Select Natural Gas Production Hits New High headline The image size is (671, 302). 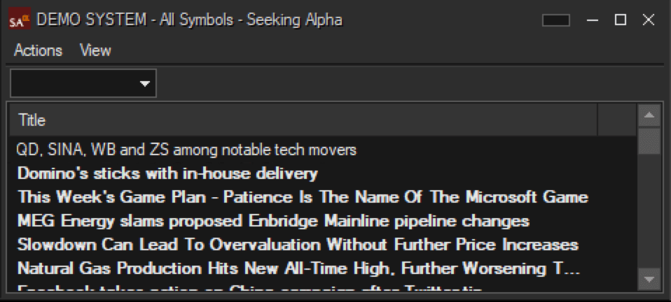coord(298,268)
